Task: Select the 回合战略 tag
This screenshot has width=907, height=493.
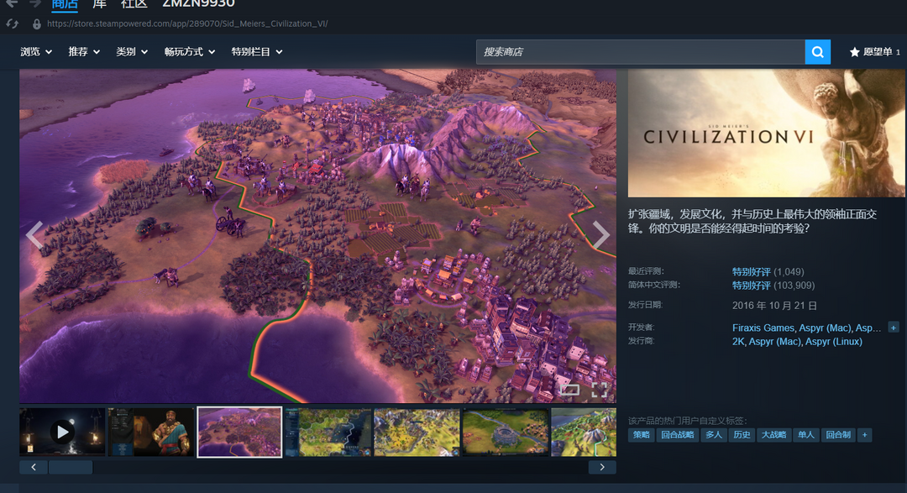Action: (678, 434)
